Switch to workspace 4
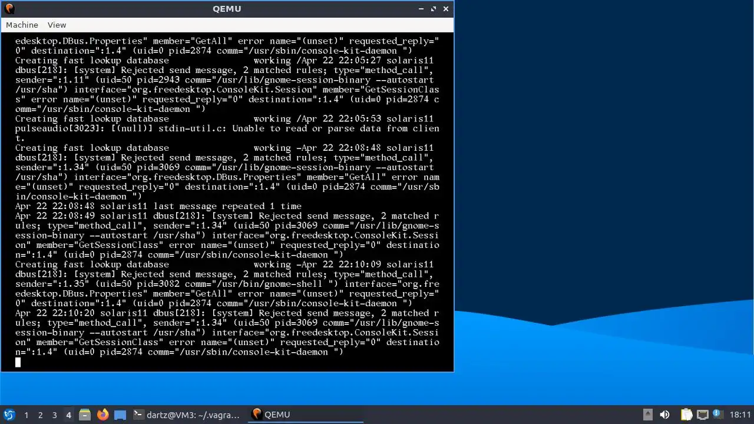Screen dimensions: 754x424 point(68,415)
